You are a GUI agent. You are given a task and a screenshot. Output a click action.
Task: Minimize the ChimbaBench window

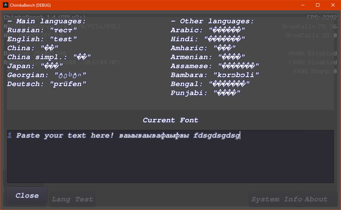[x=302, y=5]
